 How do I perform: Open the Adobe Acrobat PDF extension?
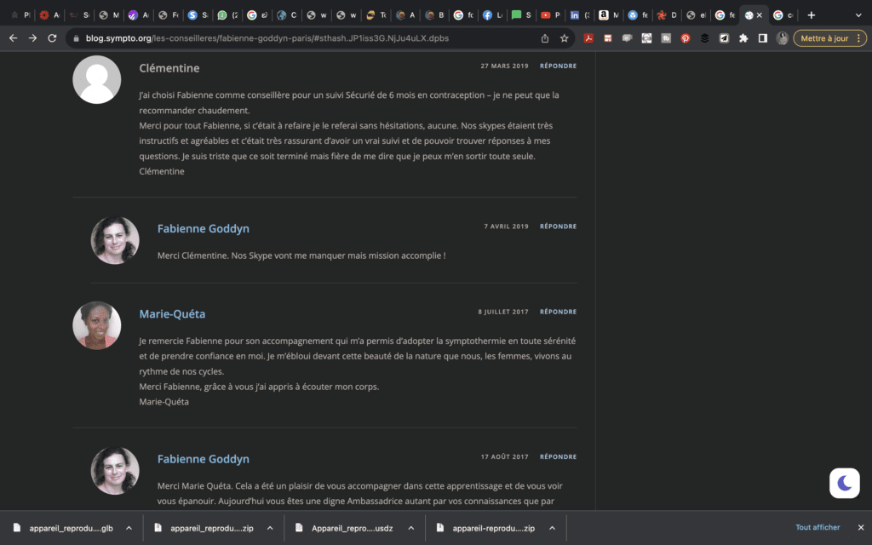point(588,38)
